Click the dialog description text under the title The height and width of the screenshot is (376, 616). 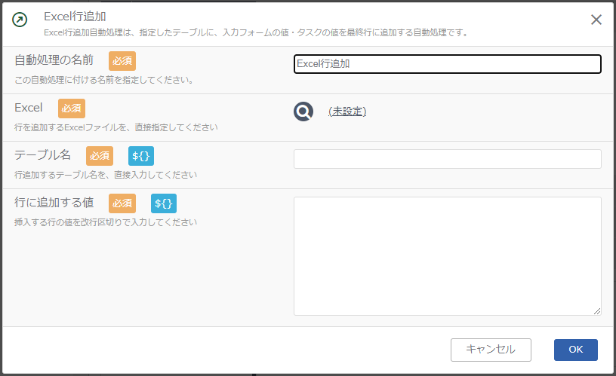click(x=256, y=32)
